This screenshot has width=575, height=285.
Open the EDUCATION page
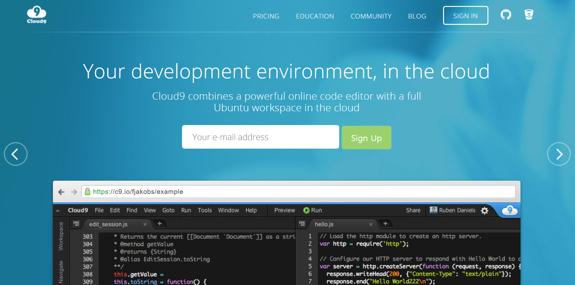[x=315, y=16]
